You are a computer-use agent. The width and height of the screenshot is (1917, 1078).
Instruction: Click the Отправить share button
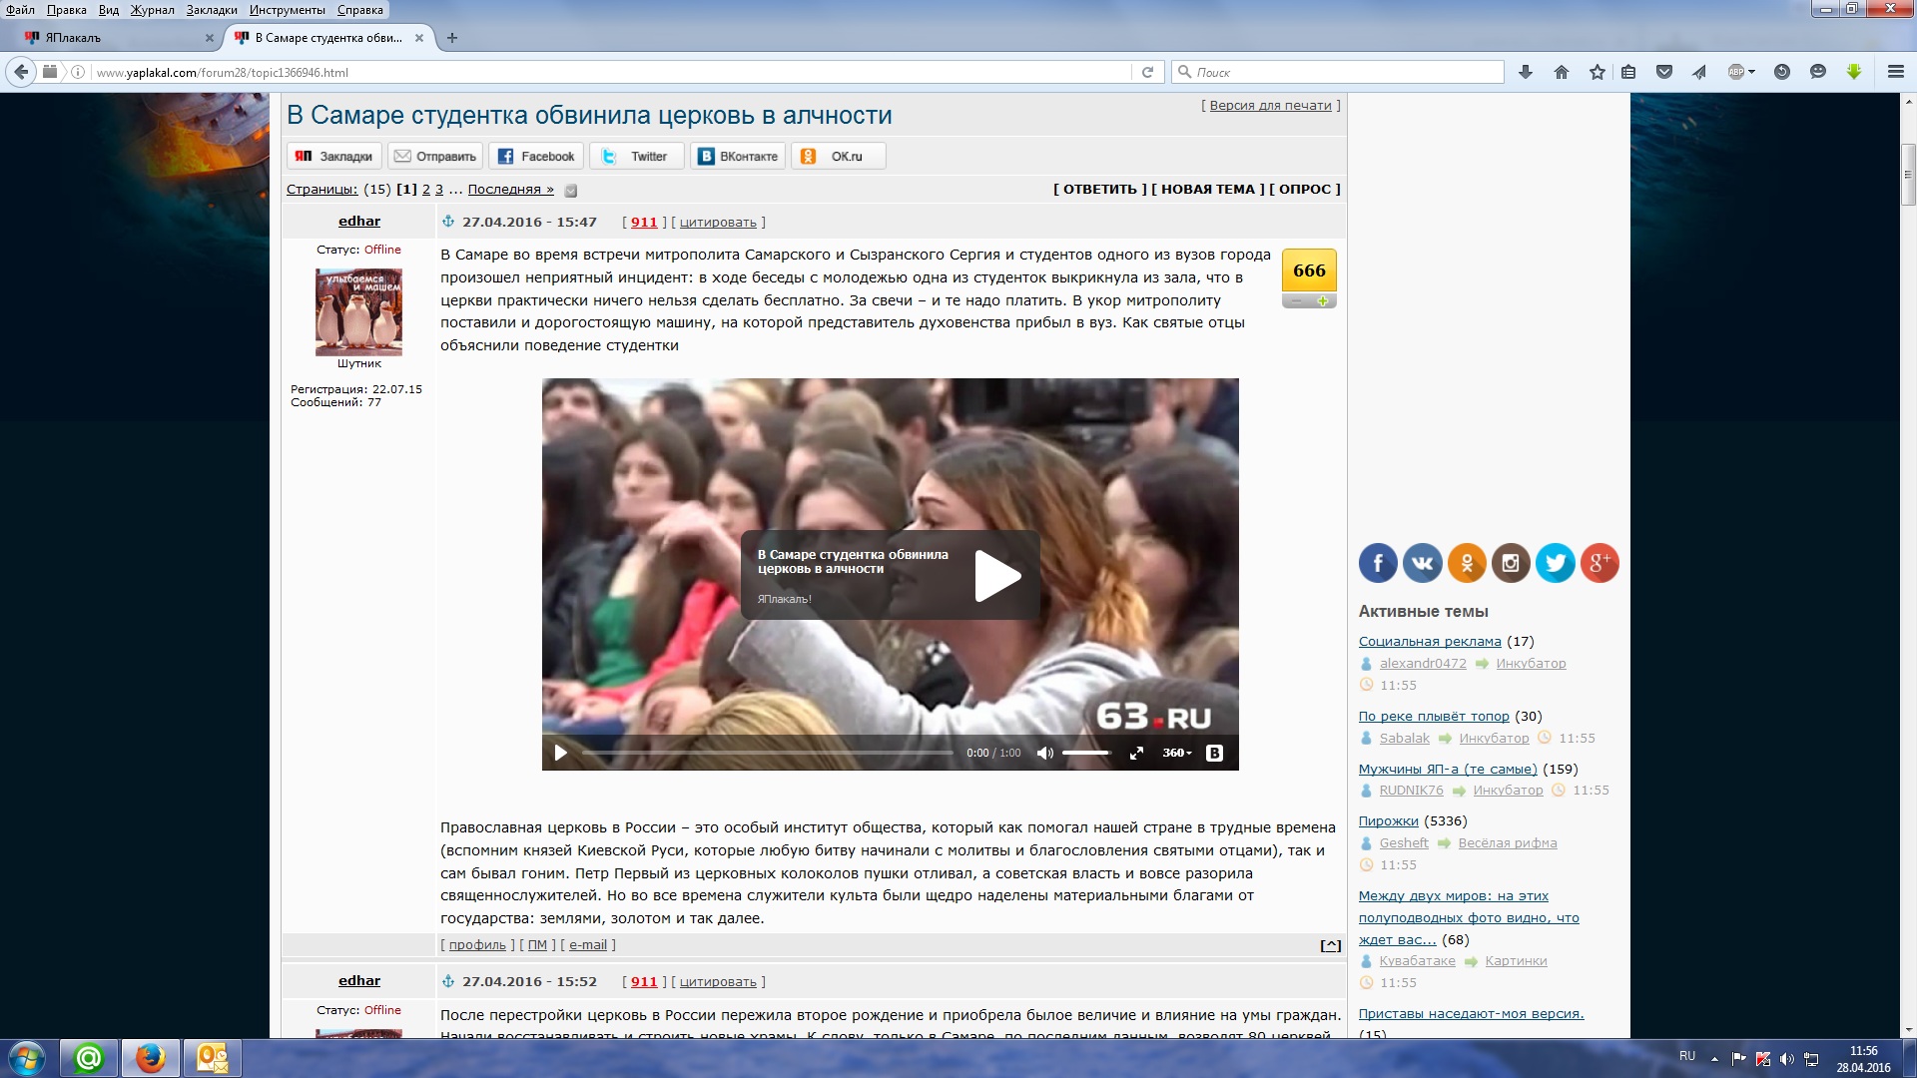coord(435,156)
